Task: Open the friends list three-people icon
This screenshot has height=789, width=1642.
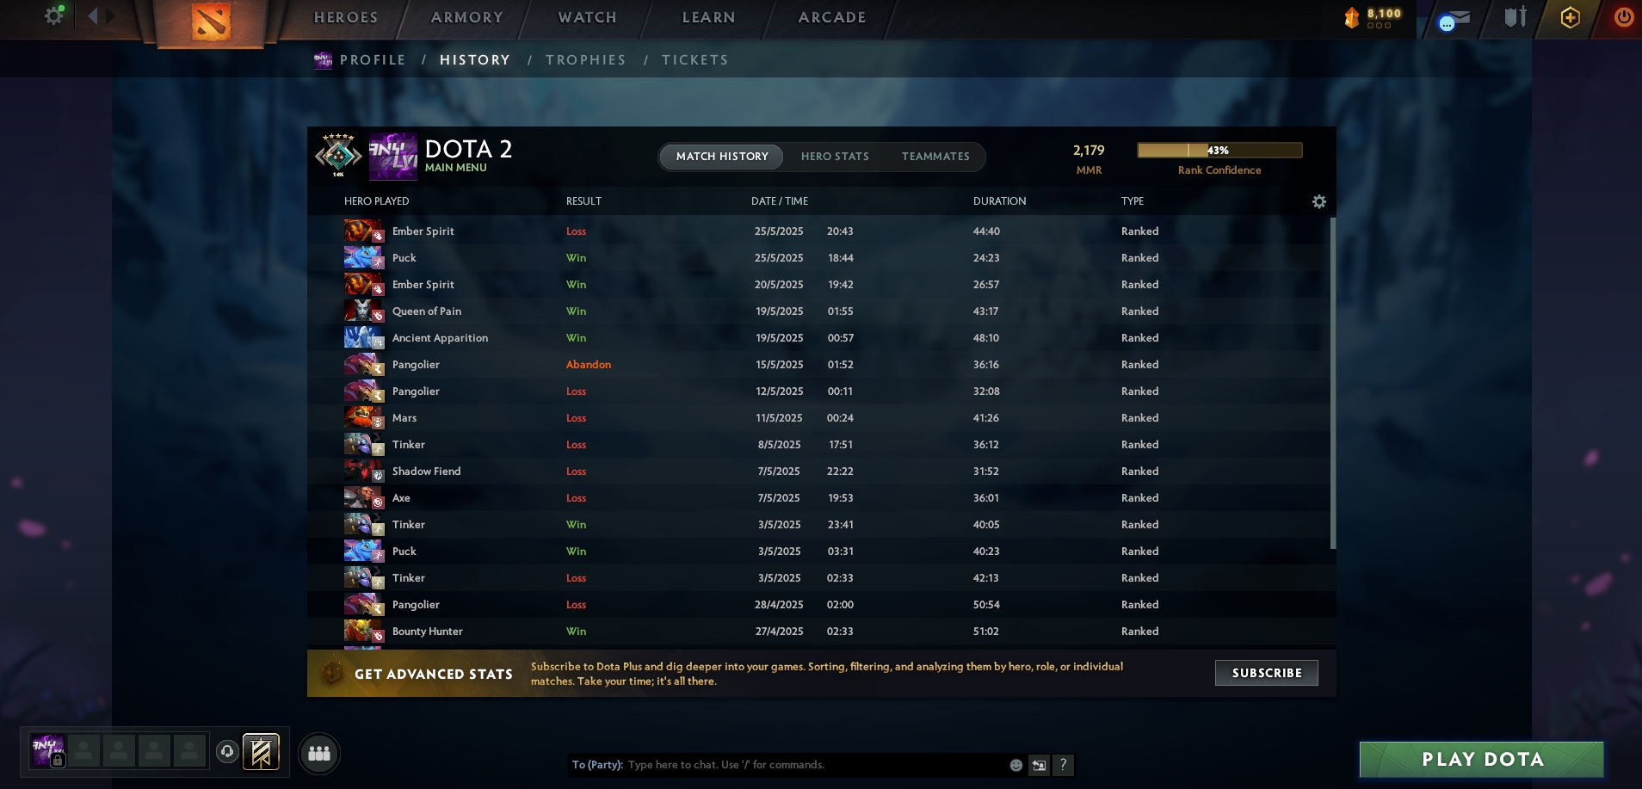Action: tap(319, 754)
